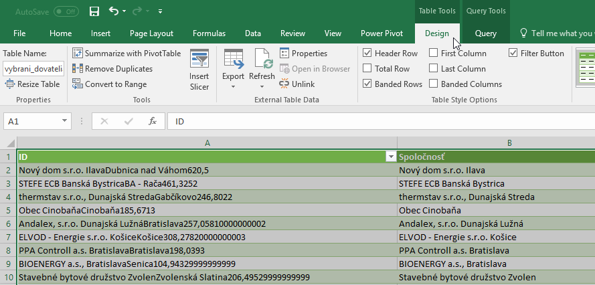Image resolution: width=595 pixels, height=285 pixels.
Task: Select column A header
Action: (x=207, y=142)
